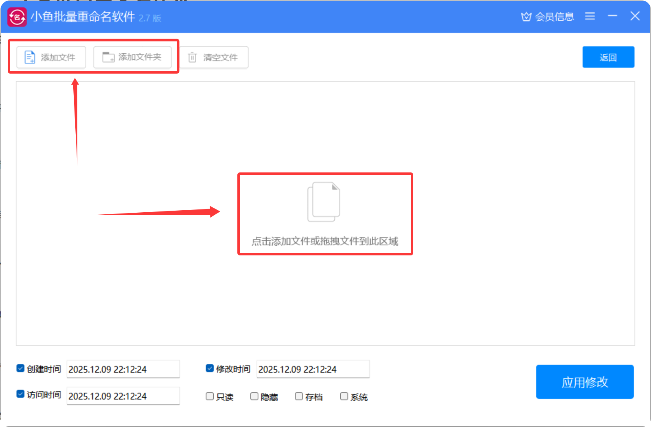Click the 点击添加文件或拖拽文件到此区域 text
This screenshot has width=651, height=427.
pos(325,241)
